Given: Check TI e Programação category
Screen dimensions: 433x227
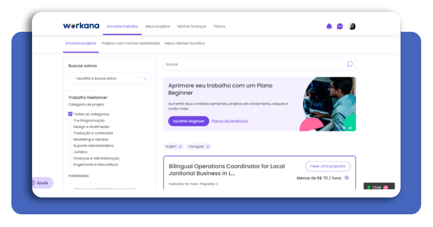Looking at the screenshot, I should click(x=70, y=120).
